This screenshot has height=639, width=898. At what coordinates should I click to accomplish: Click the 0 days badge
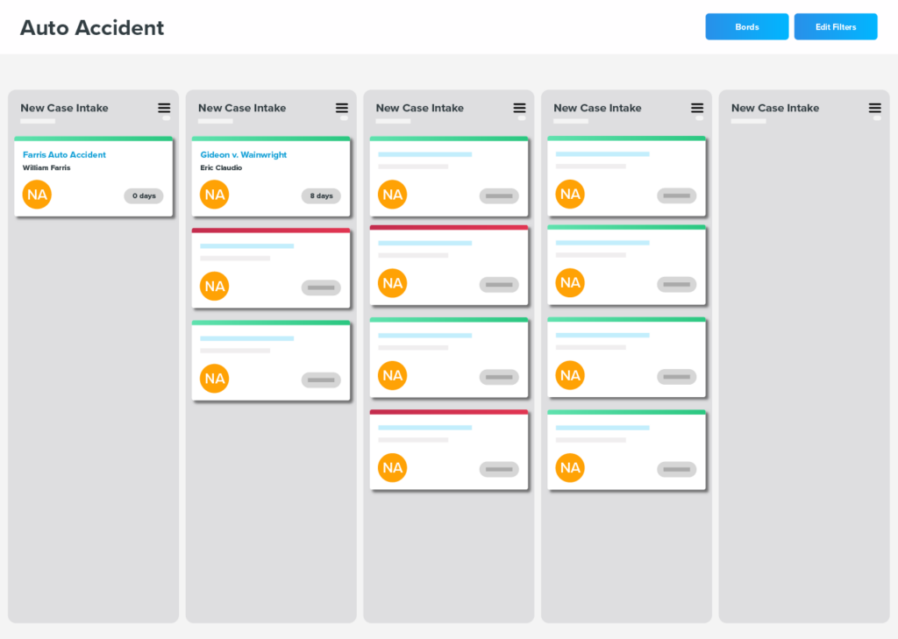coord(144,196)
